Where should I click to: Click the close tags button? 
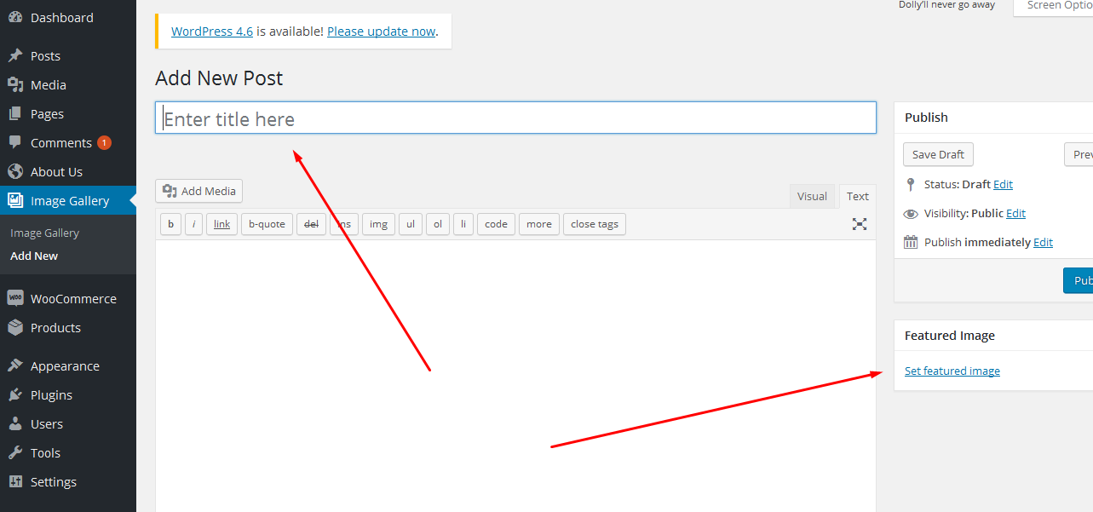click(595, 224)
